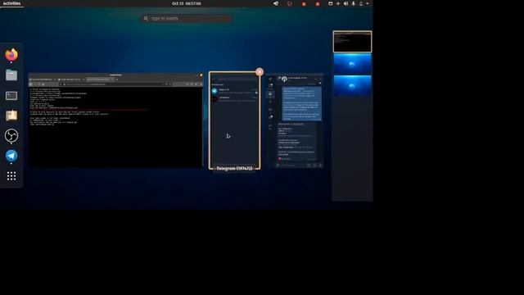Select the highlighted Telegram chat list window
Screen dimensions: 524x295
pos(235,120)
